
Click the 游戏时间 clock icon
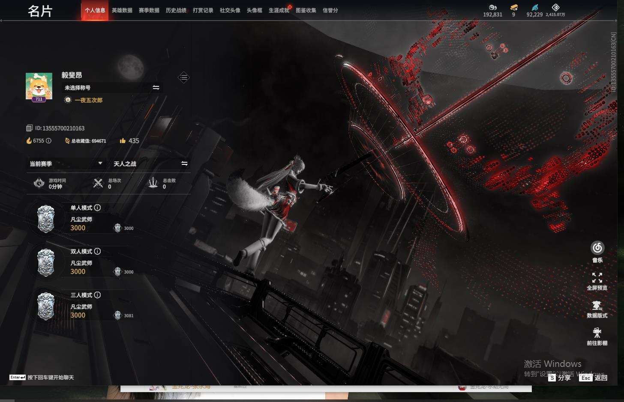[x=39, y=183]
